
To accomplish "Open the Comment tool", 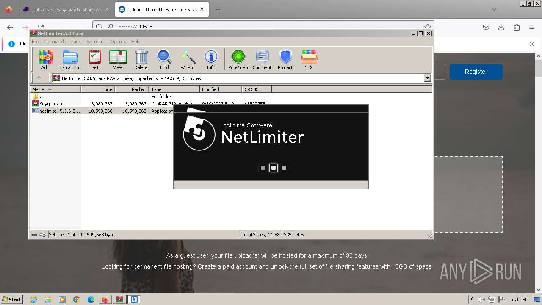I will click(x=262, y=60).
